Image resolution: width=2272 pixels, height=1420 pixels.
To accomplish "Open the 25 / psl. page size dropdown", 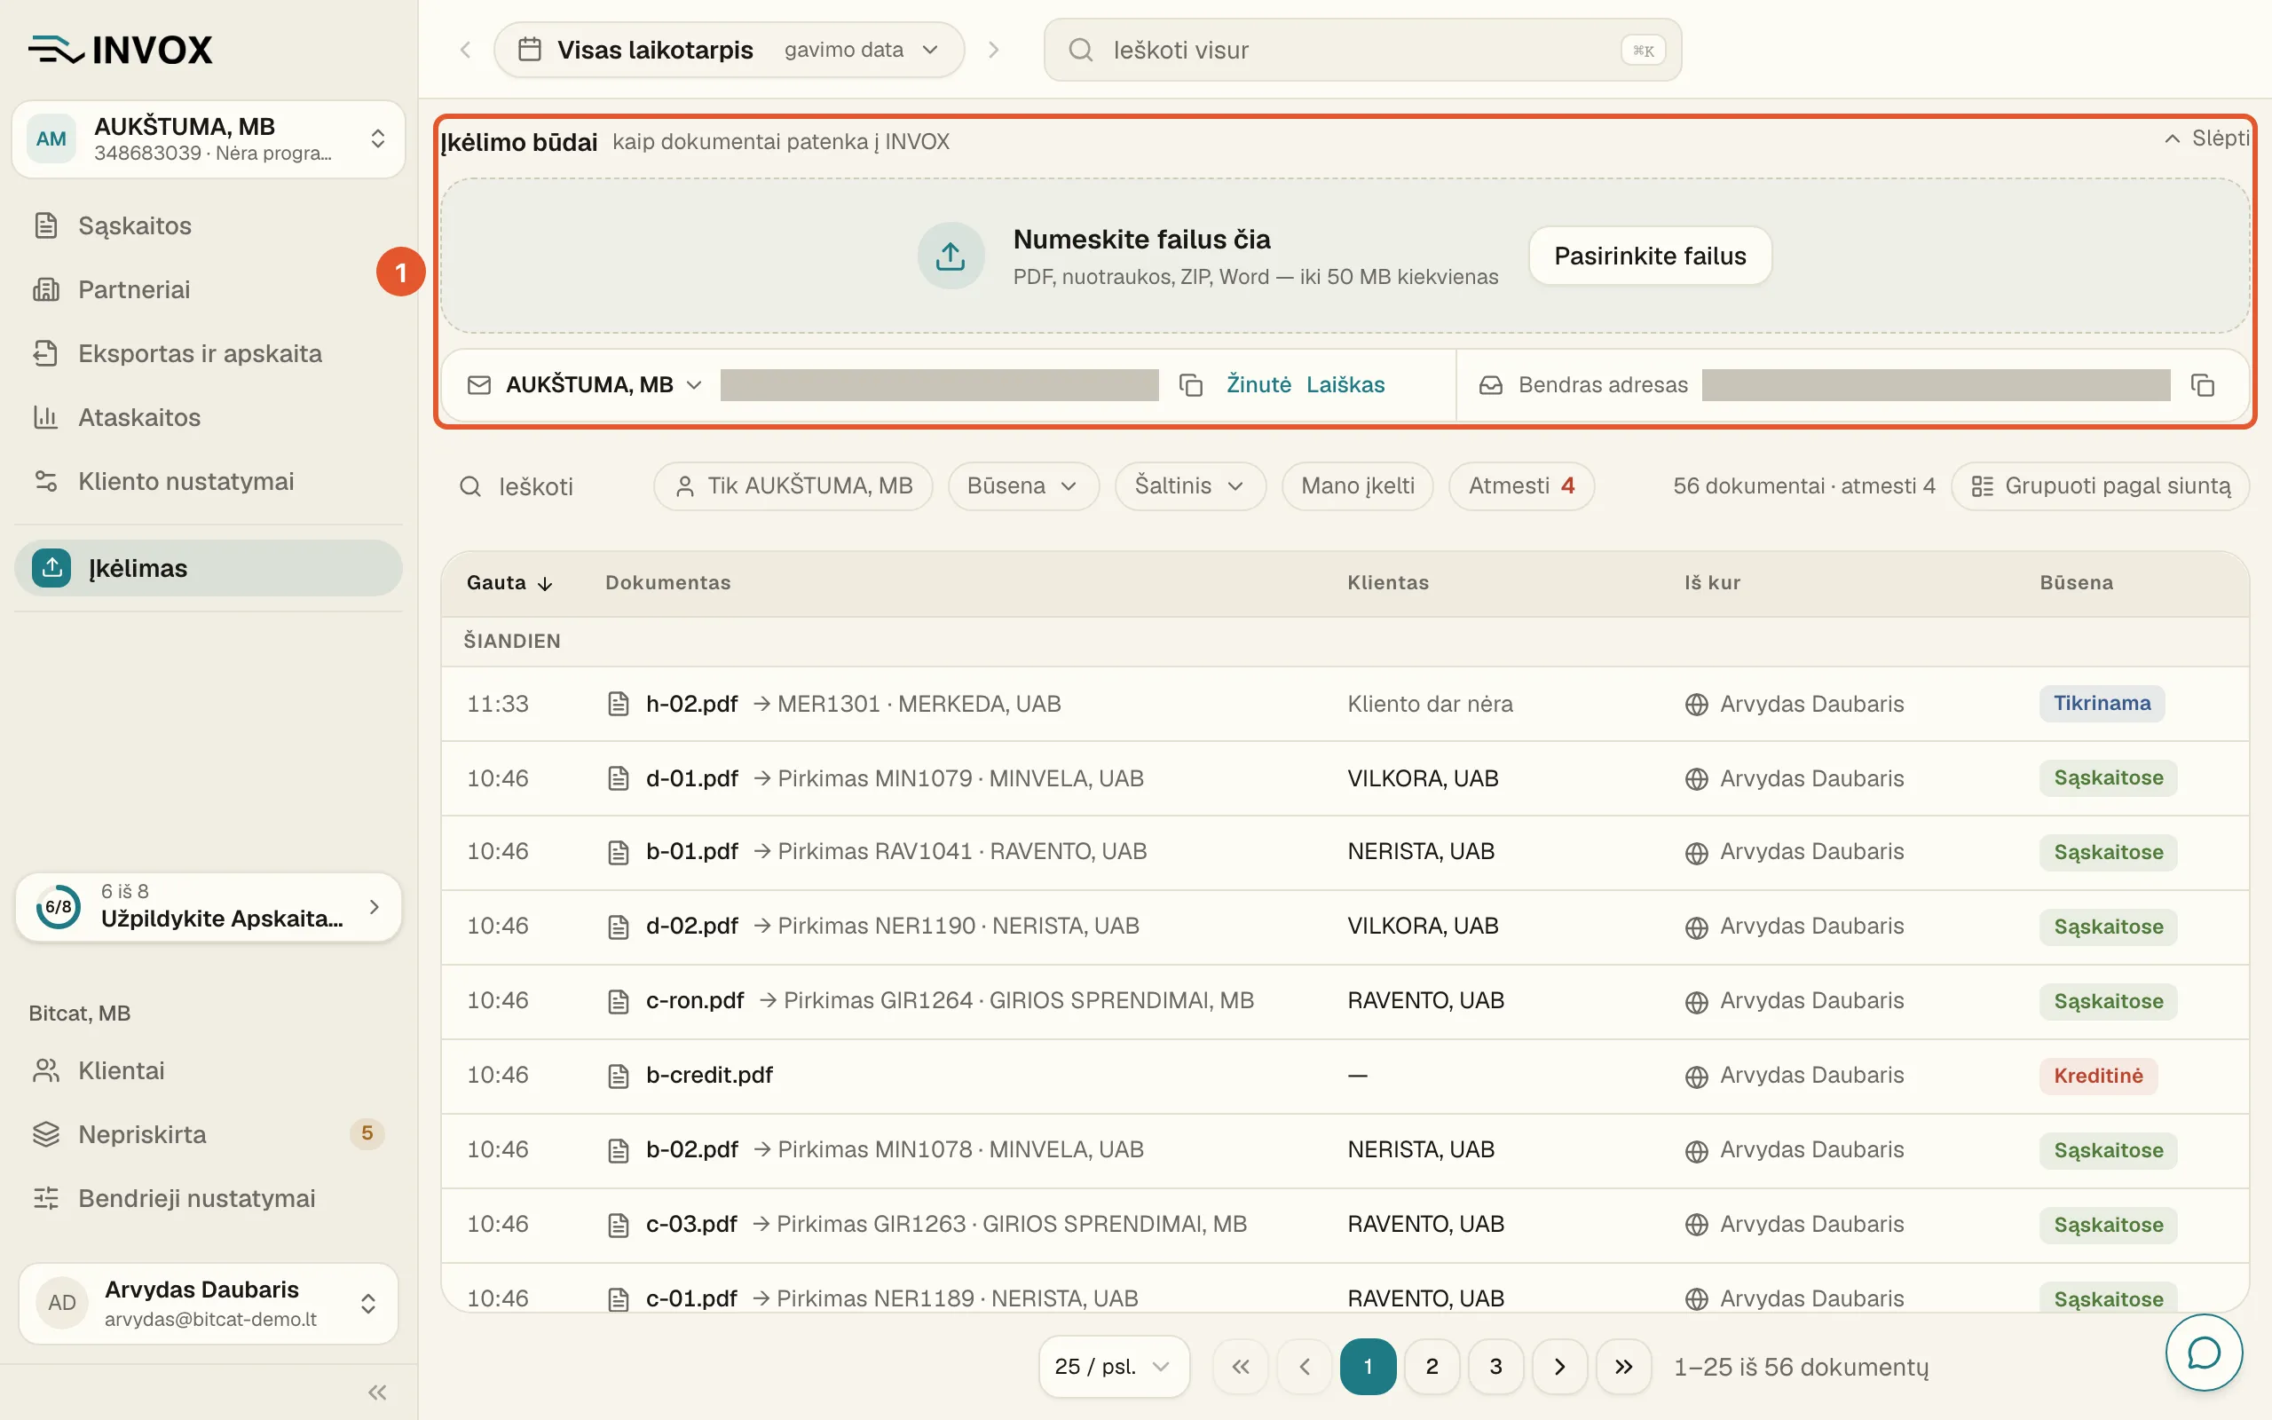I will point(1114,1367).
